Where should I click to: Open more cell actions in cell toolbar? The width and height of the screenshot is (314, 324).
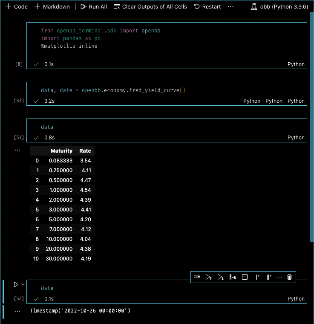279,277
